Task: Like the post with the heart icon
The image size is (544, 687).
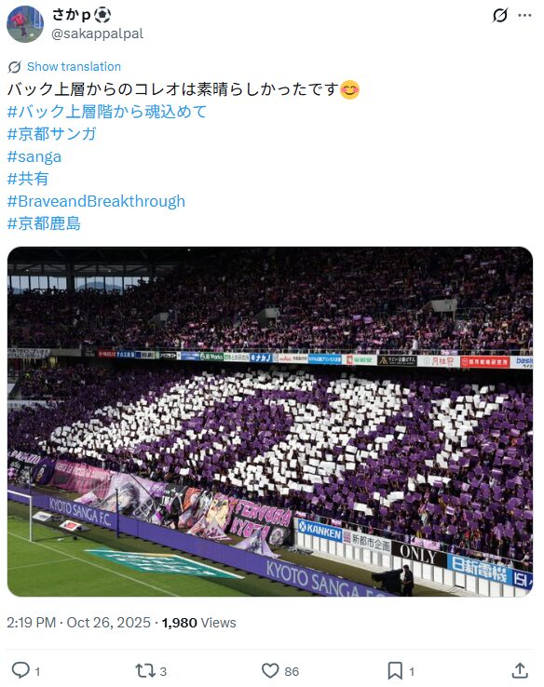Action: 270,670
